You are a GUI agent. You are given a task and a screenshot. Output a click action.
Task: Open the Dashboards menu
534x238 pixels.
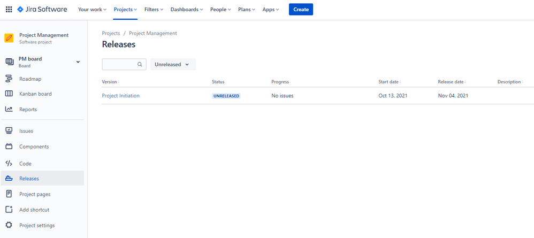tap(187, 10)
